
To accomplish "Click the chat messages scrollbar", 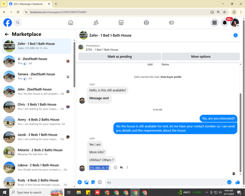I will pyautogui.click(x=240, y=132).
